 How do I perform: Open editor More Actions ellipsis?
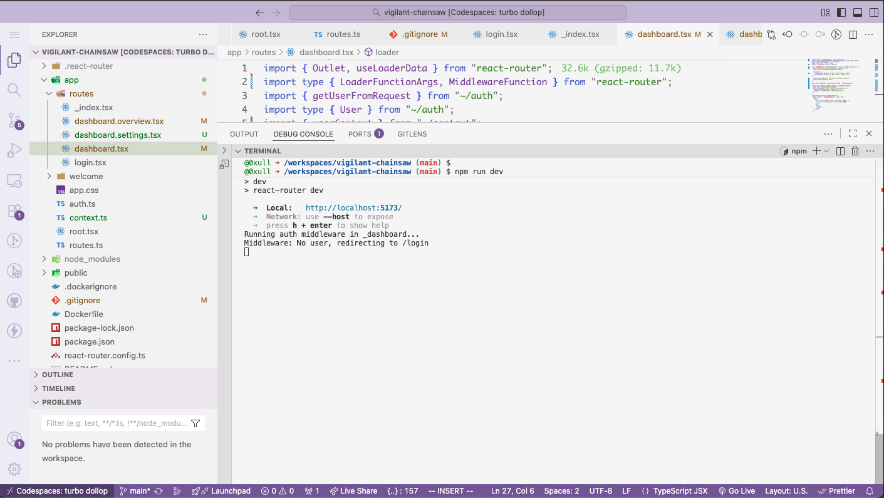[x=869, y=34]
